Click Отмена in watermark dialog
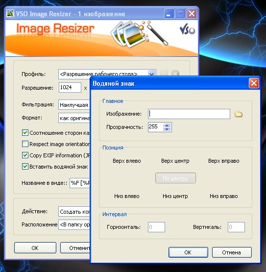This screenshot has height=272, width=266. (232, 252)
